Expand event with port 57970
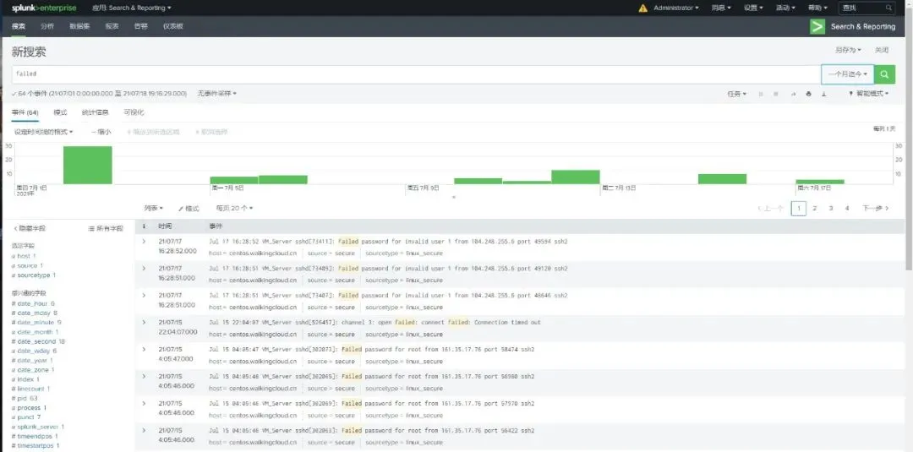 (144, 403)
